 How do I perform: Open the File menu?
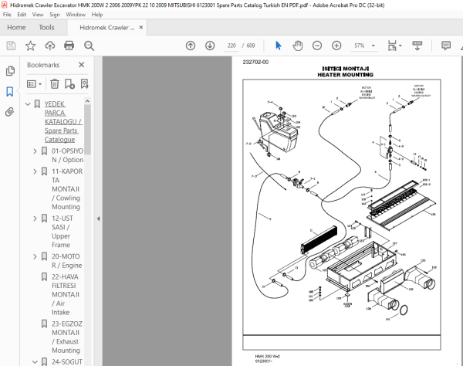click(x=7, y=15)
